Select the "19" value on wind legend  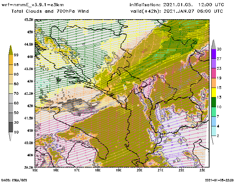(219, 78)
